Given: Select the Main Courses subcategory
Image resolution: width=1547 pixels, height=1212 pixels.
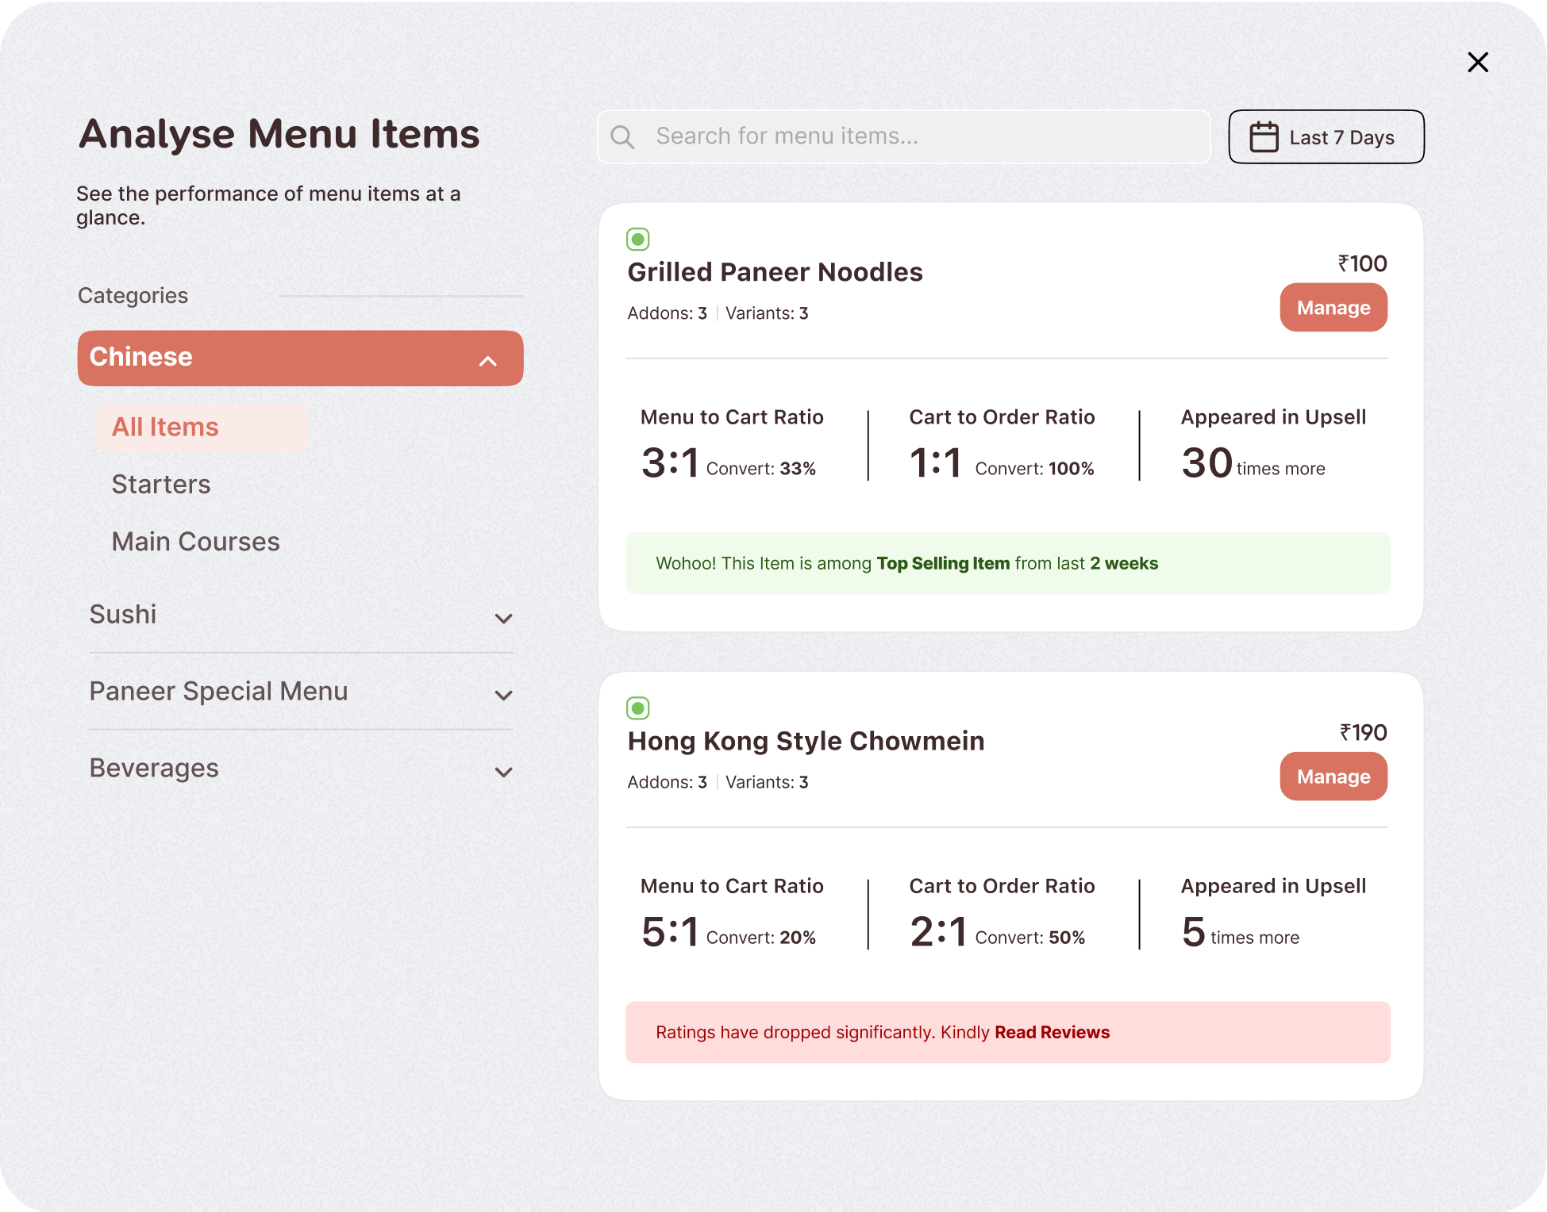Looking at the screenshot, I should click(195, 542).
